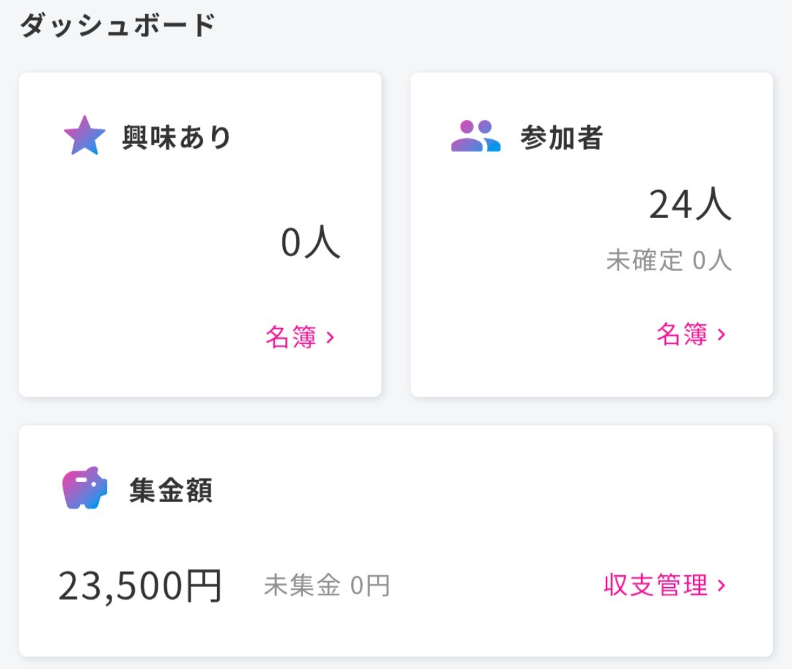Open 名簿 in the 参加者 card
This screenshot has width=792, height=669.
pyautogui.click(x=682, y=334)
